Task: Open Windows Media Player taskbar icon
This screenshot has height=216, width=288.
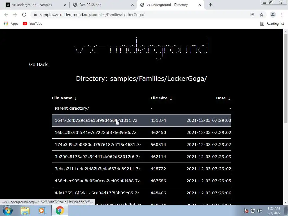Action: point(42,211)
